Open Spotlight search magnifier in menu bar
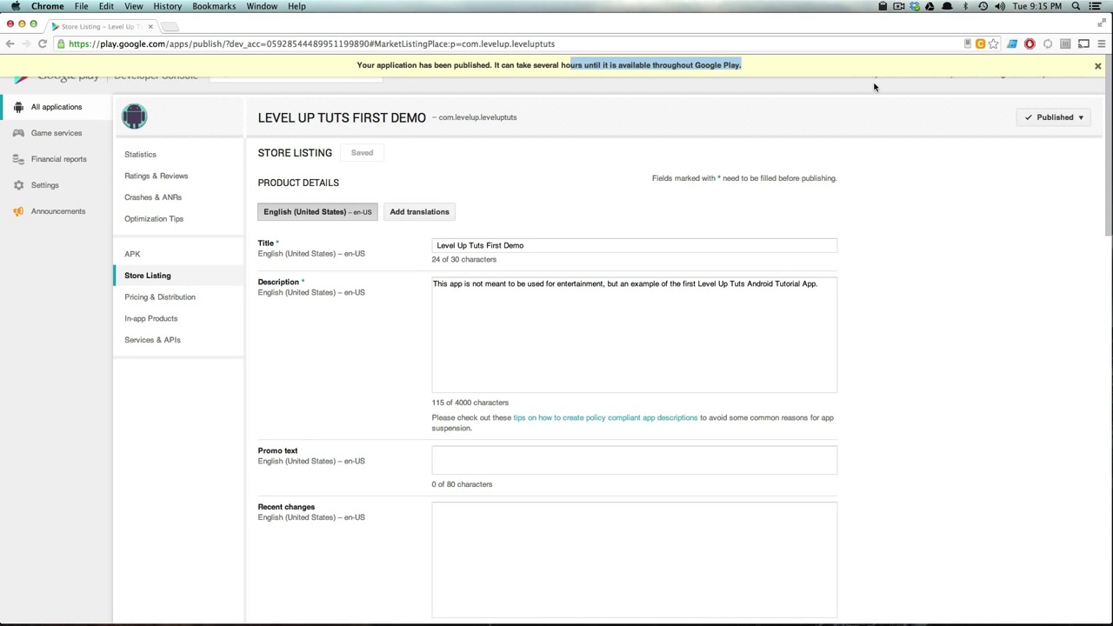 (x=1076, y=6)
